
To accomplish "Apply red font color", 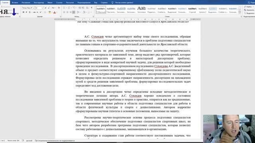I will coord(55,12).
